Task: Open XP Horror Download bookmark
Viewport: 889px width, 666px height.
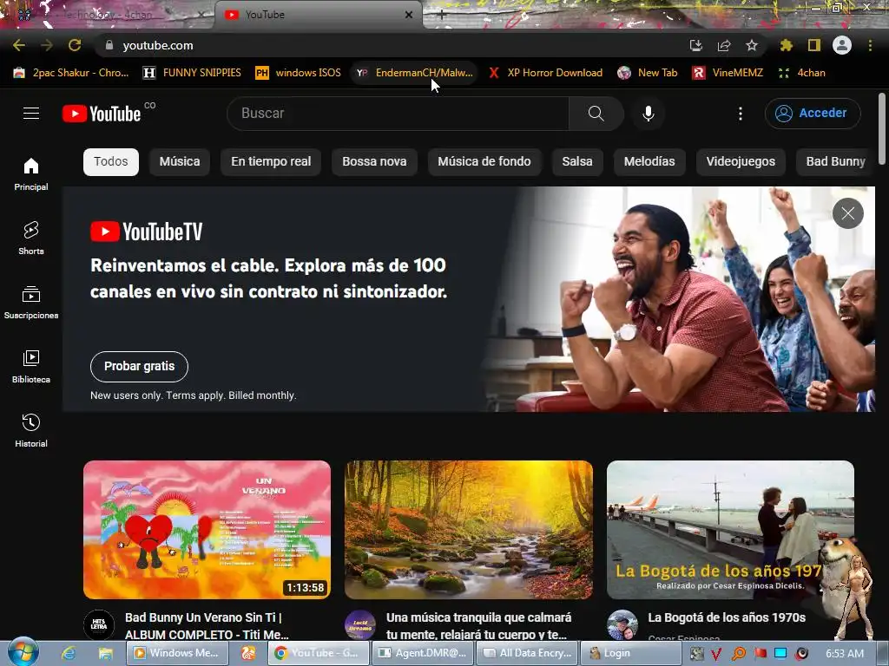Action: coord(546,73)
